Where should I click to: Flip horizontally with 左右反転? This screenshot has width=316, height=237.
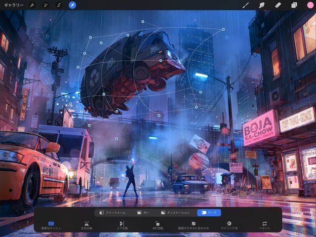point(87,225)
